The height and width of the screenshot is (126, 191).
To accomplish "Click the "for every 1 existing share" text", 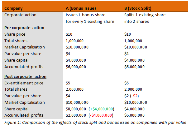I will [x=90, y=21].
